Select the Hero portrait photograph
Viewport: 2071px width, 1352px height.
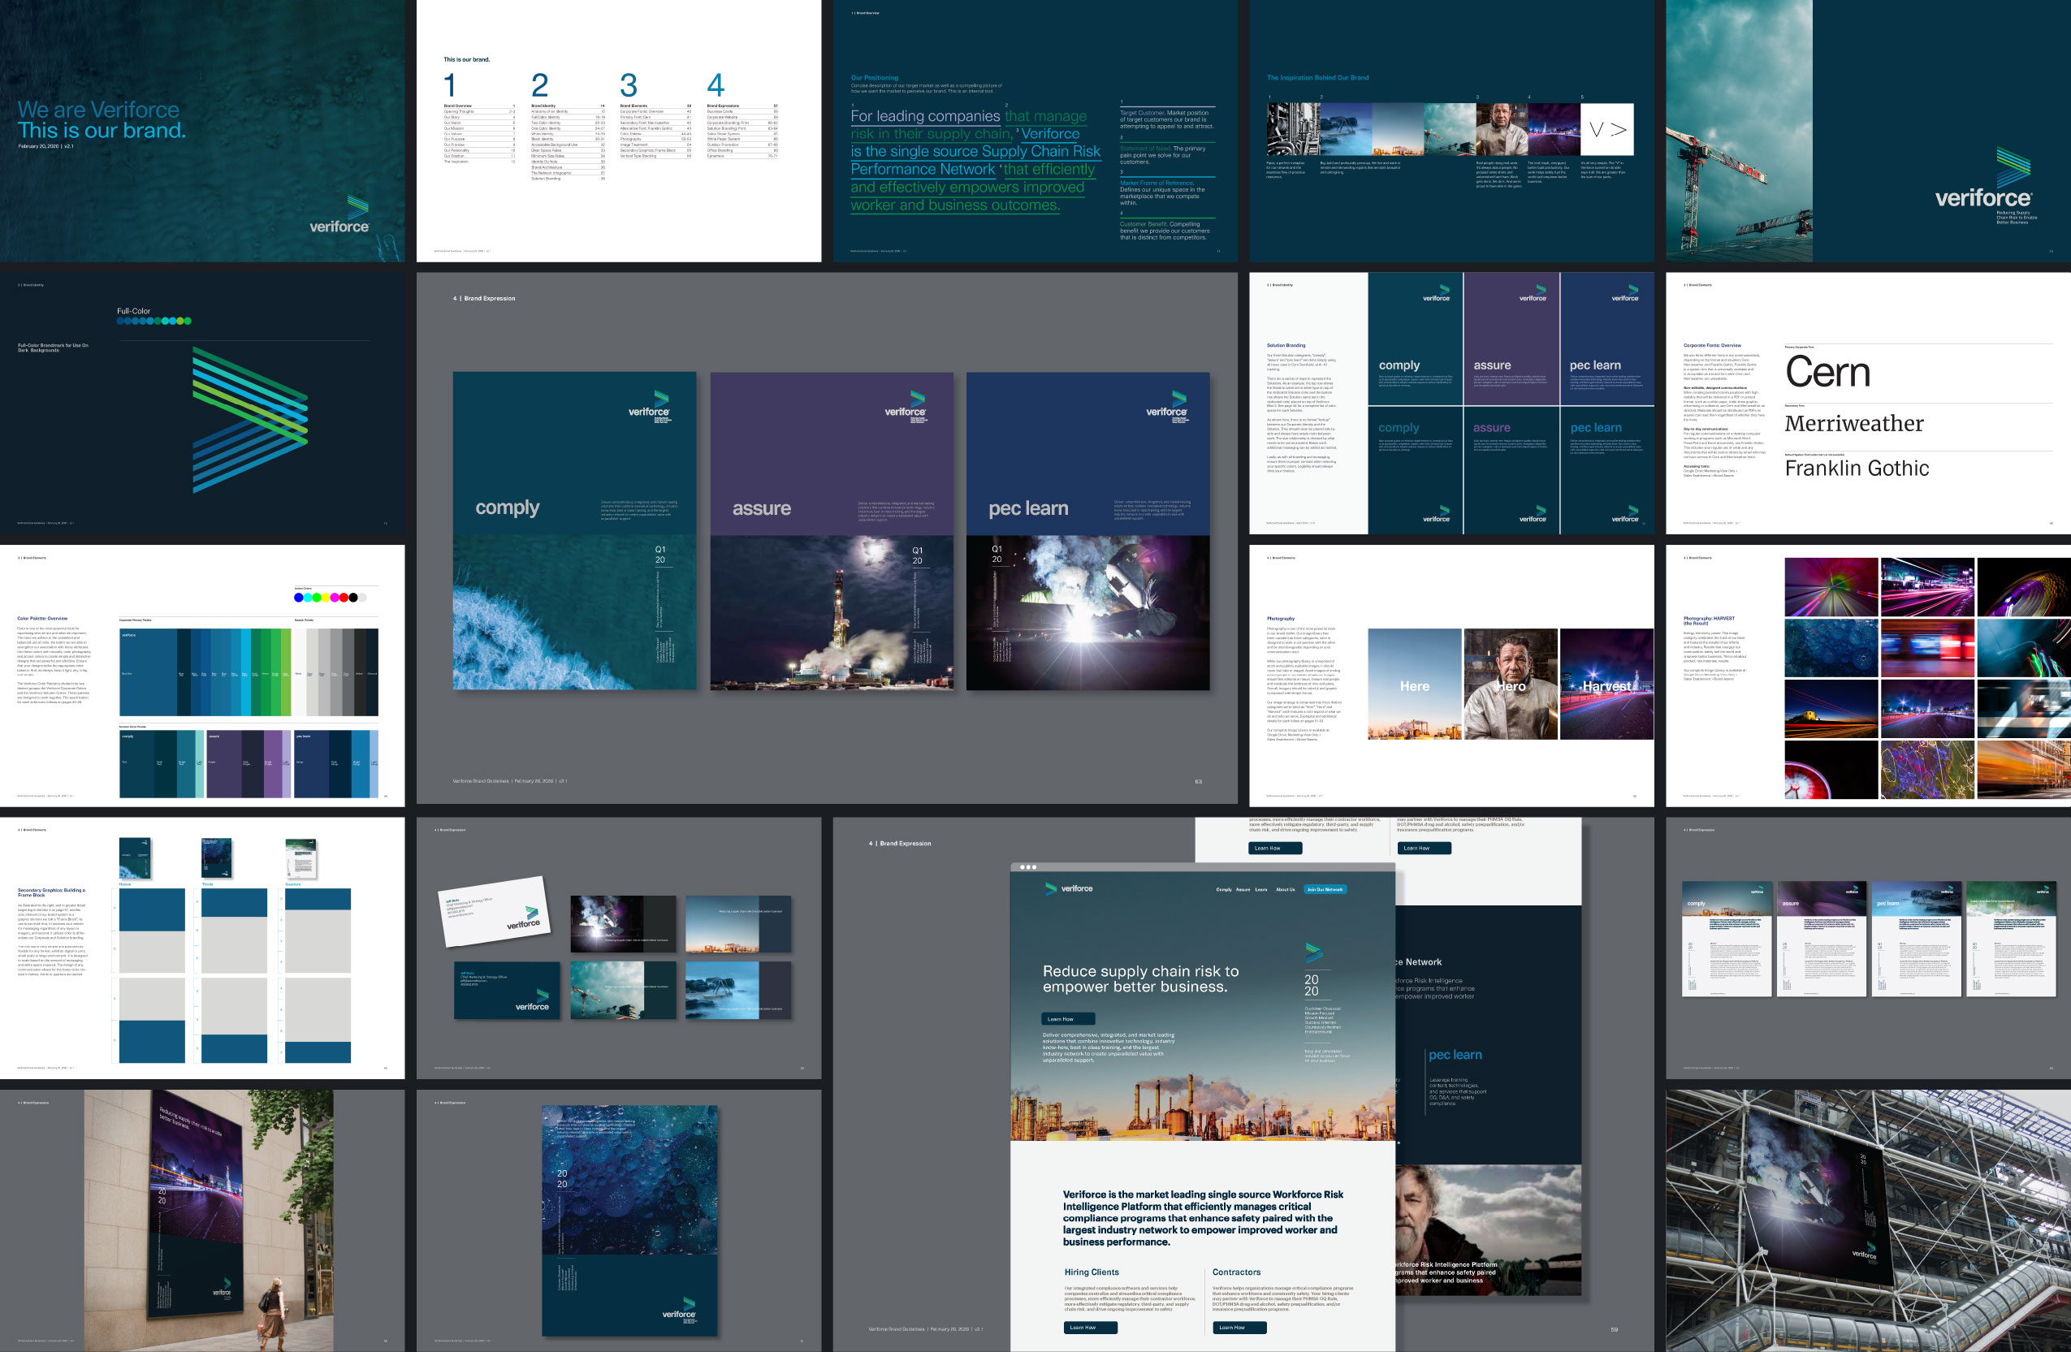pos(1511,685)
